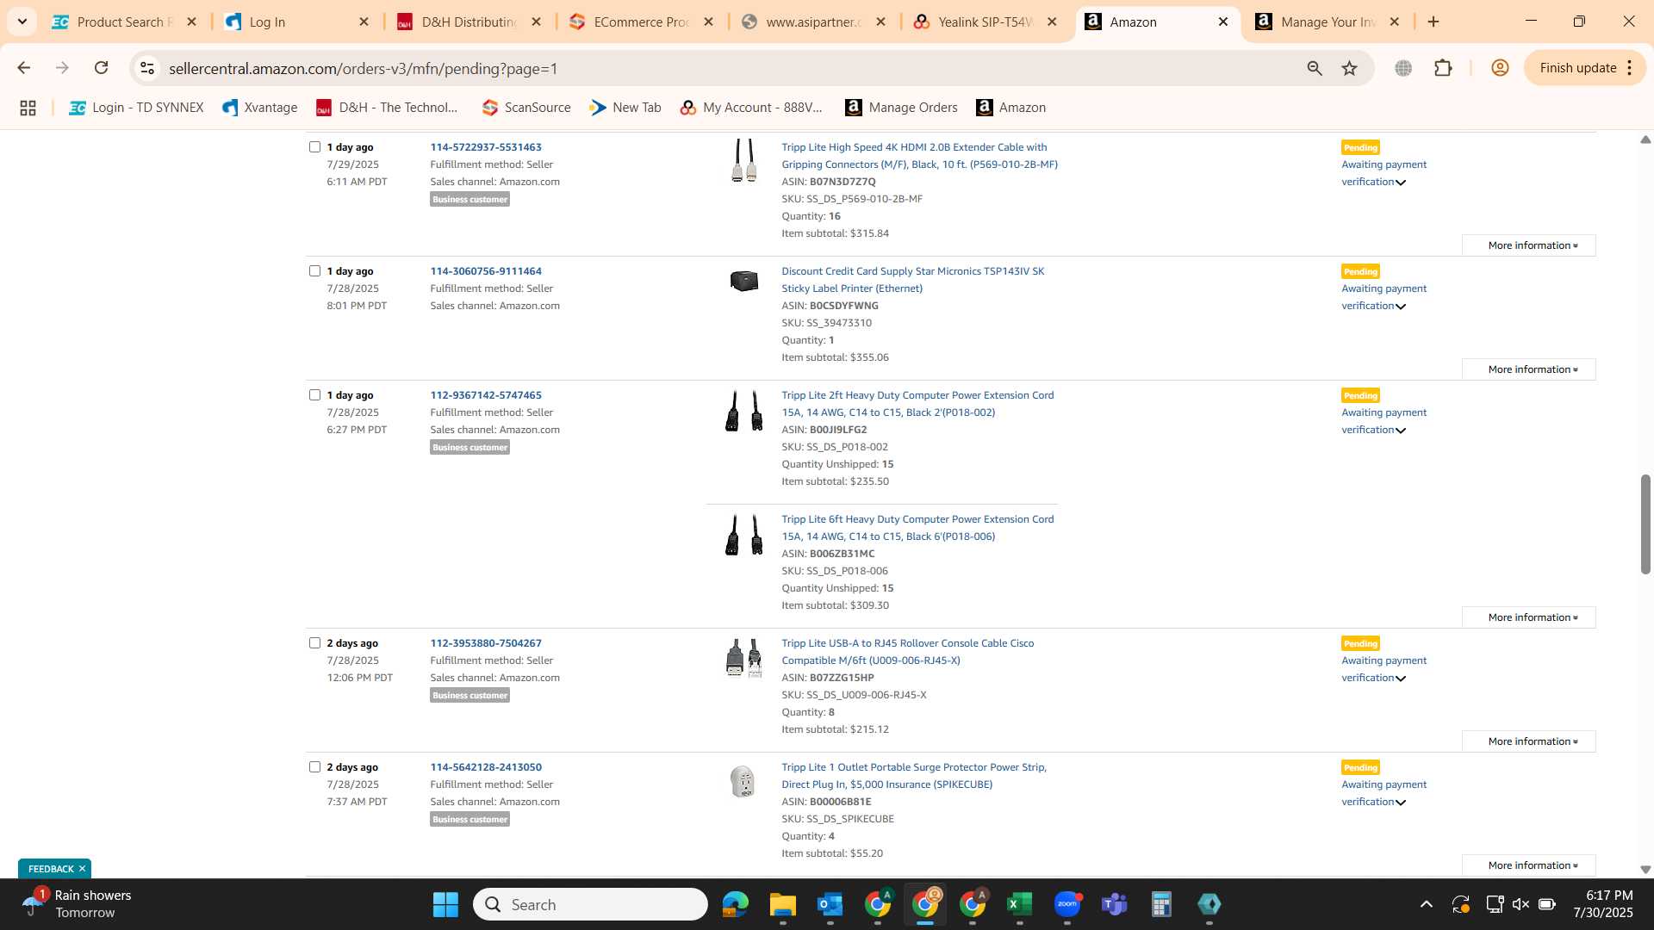Open the Manage Orders bookmark
This screenshot has width=1654, height=930.
point(901,108)
